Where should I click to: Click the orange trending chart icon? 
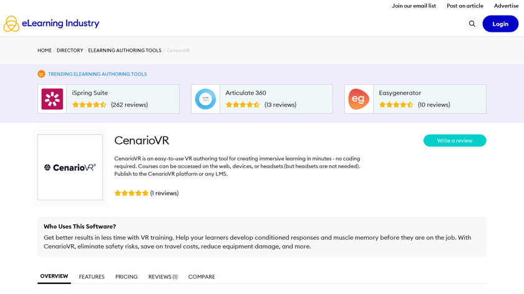pyautogui.click(x=41, y=73)
